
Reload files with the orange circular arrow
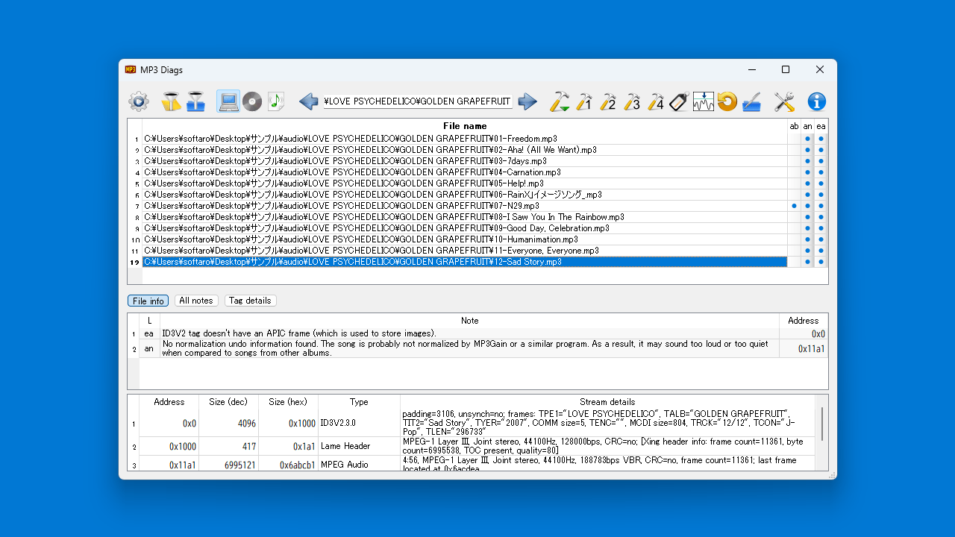tap(727, 101)
